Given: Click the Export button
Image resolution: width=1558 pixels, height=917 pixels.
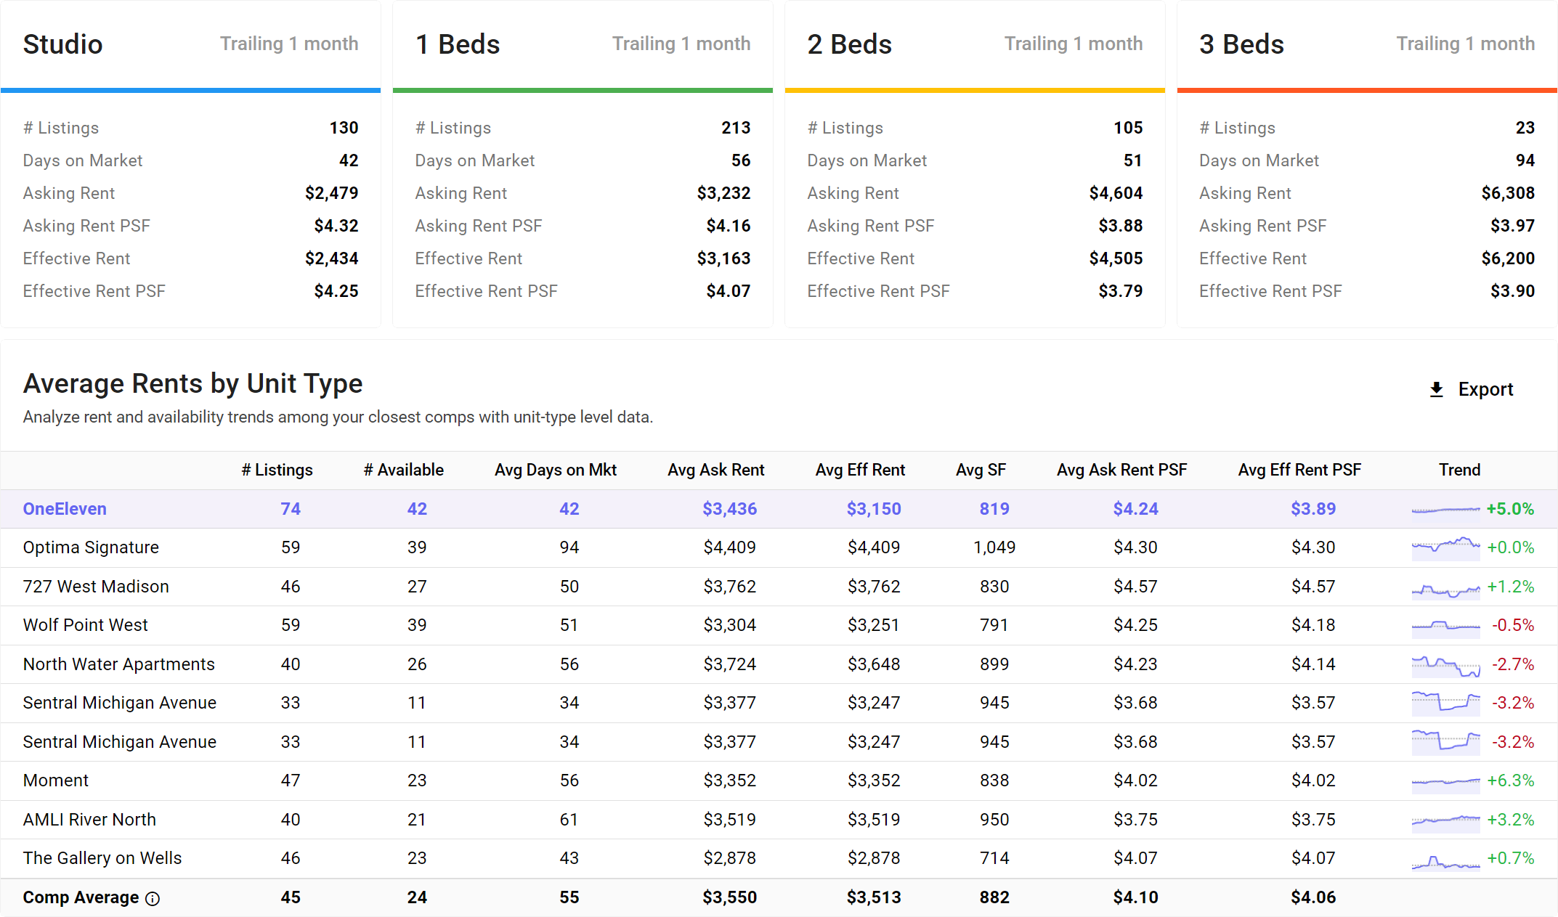Looking at the screenshot, I should tap(1485, 389).
